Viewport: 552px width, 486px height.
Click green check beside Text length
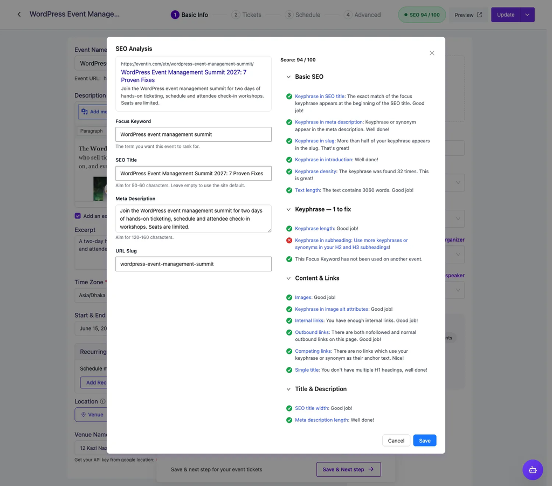click(289, 190)
